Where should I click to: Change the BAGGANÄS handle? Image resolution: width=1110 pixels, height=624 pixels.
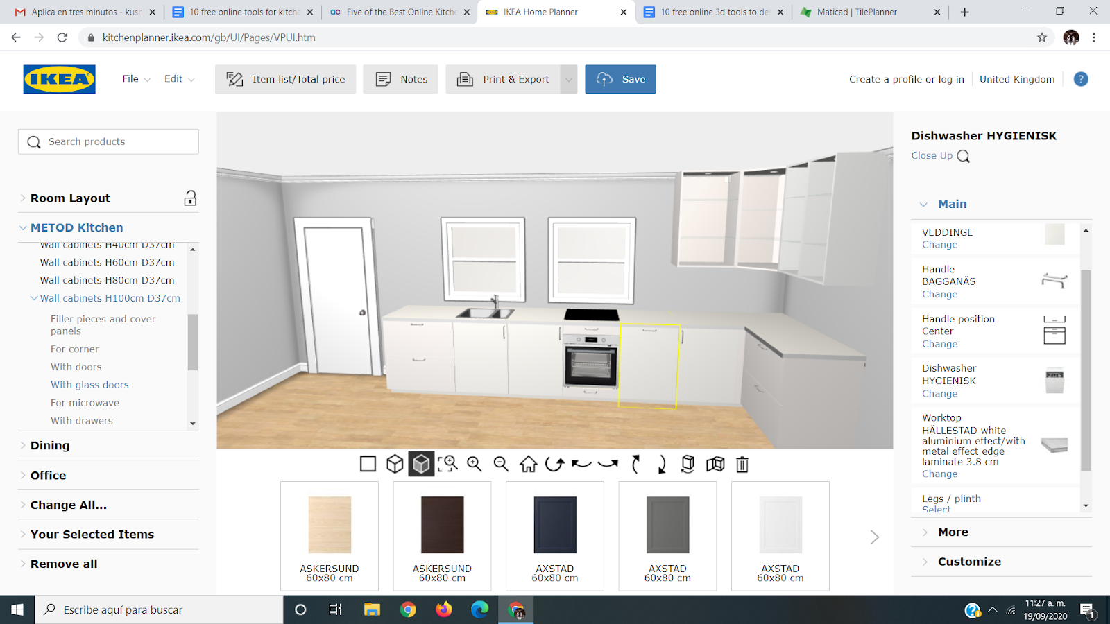[939, 294]
